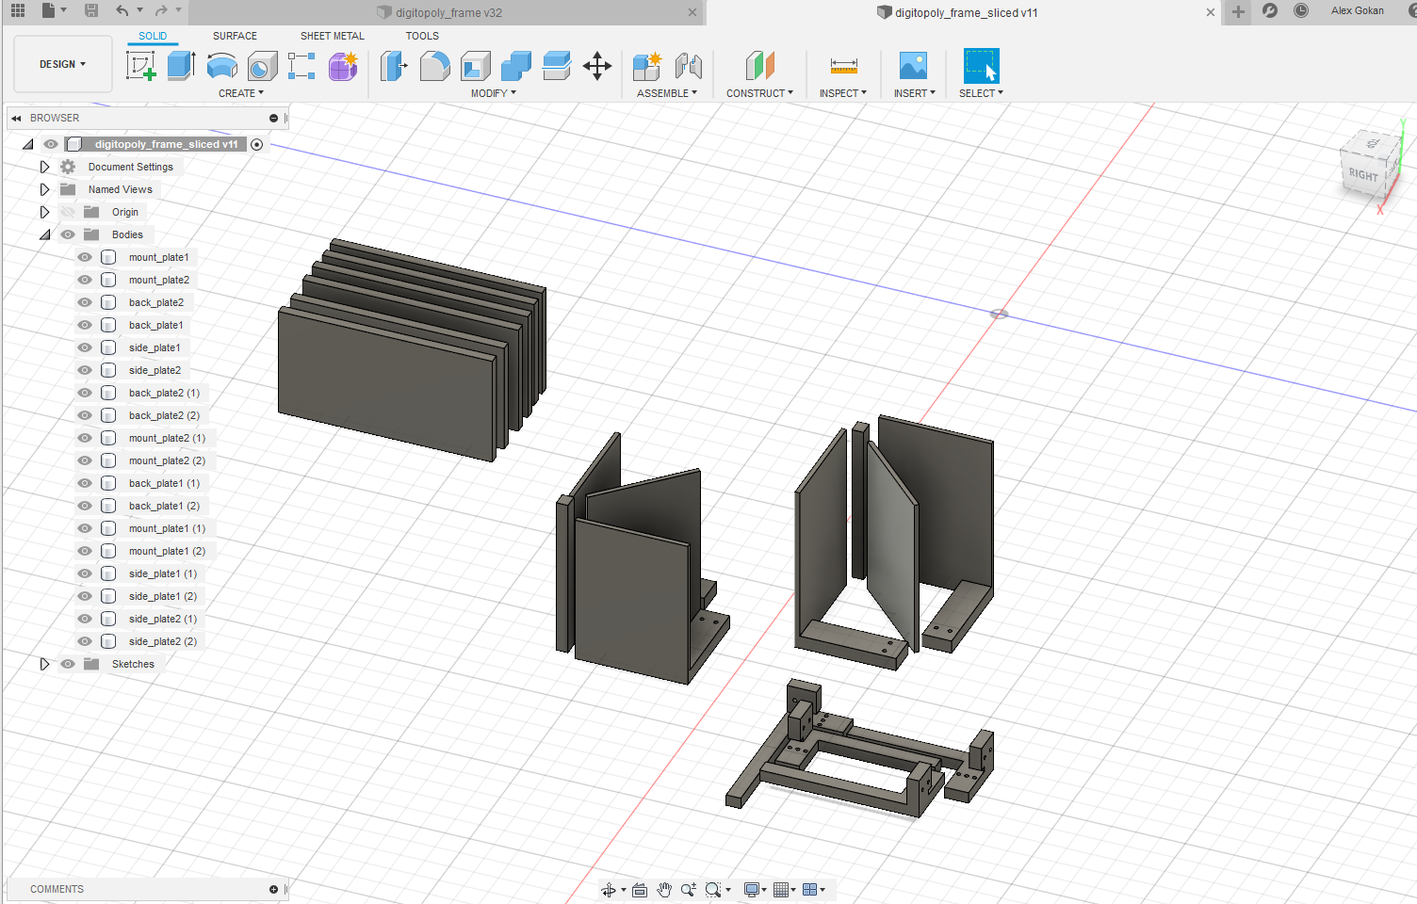Undo the last action

(122, 11)
